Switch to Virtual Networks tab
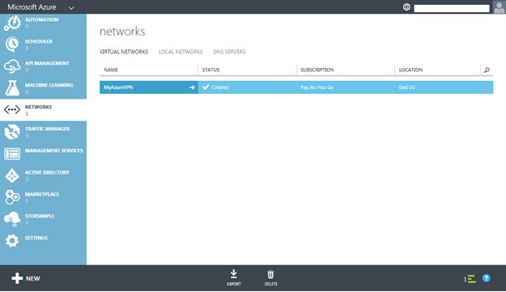The height and width of the screenshot is (292, 506). tap(123, 52)
